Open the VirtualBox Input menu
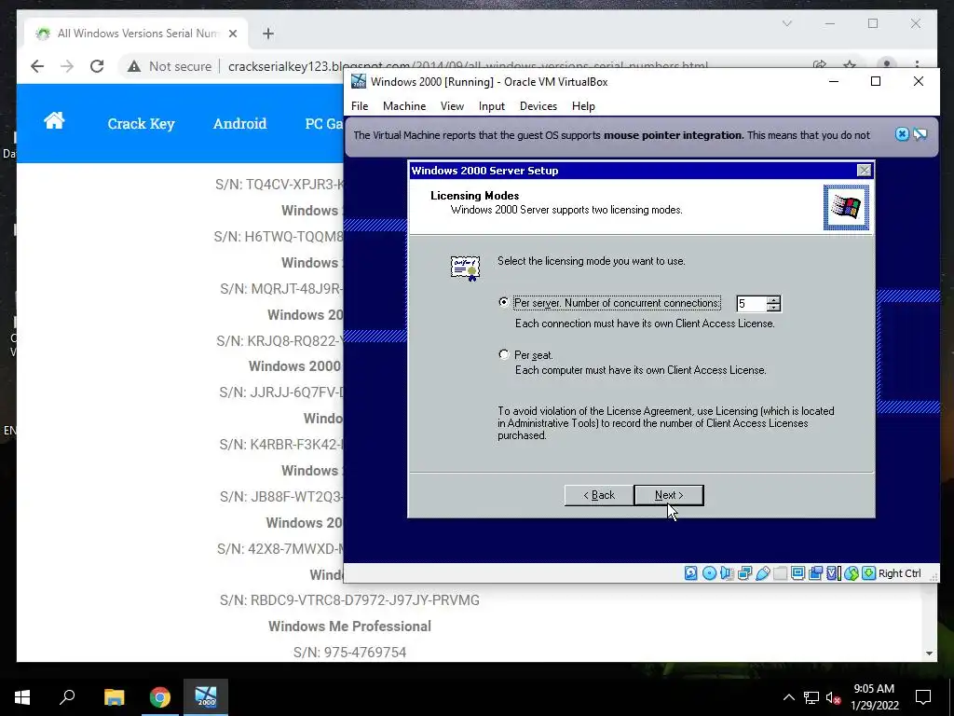The height and width of the screenshot is (716, 954). coord(492,106)
